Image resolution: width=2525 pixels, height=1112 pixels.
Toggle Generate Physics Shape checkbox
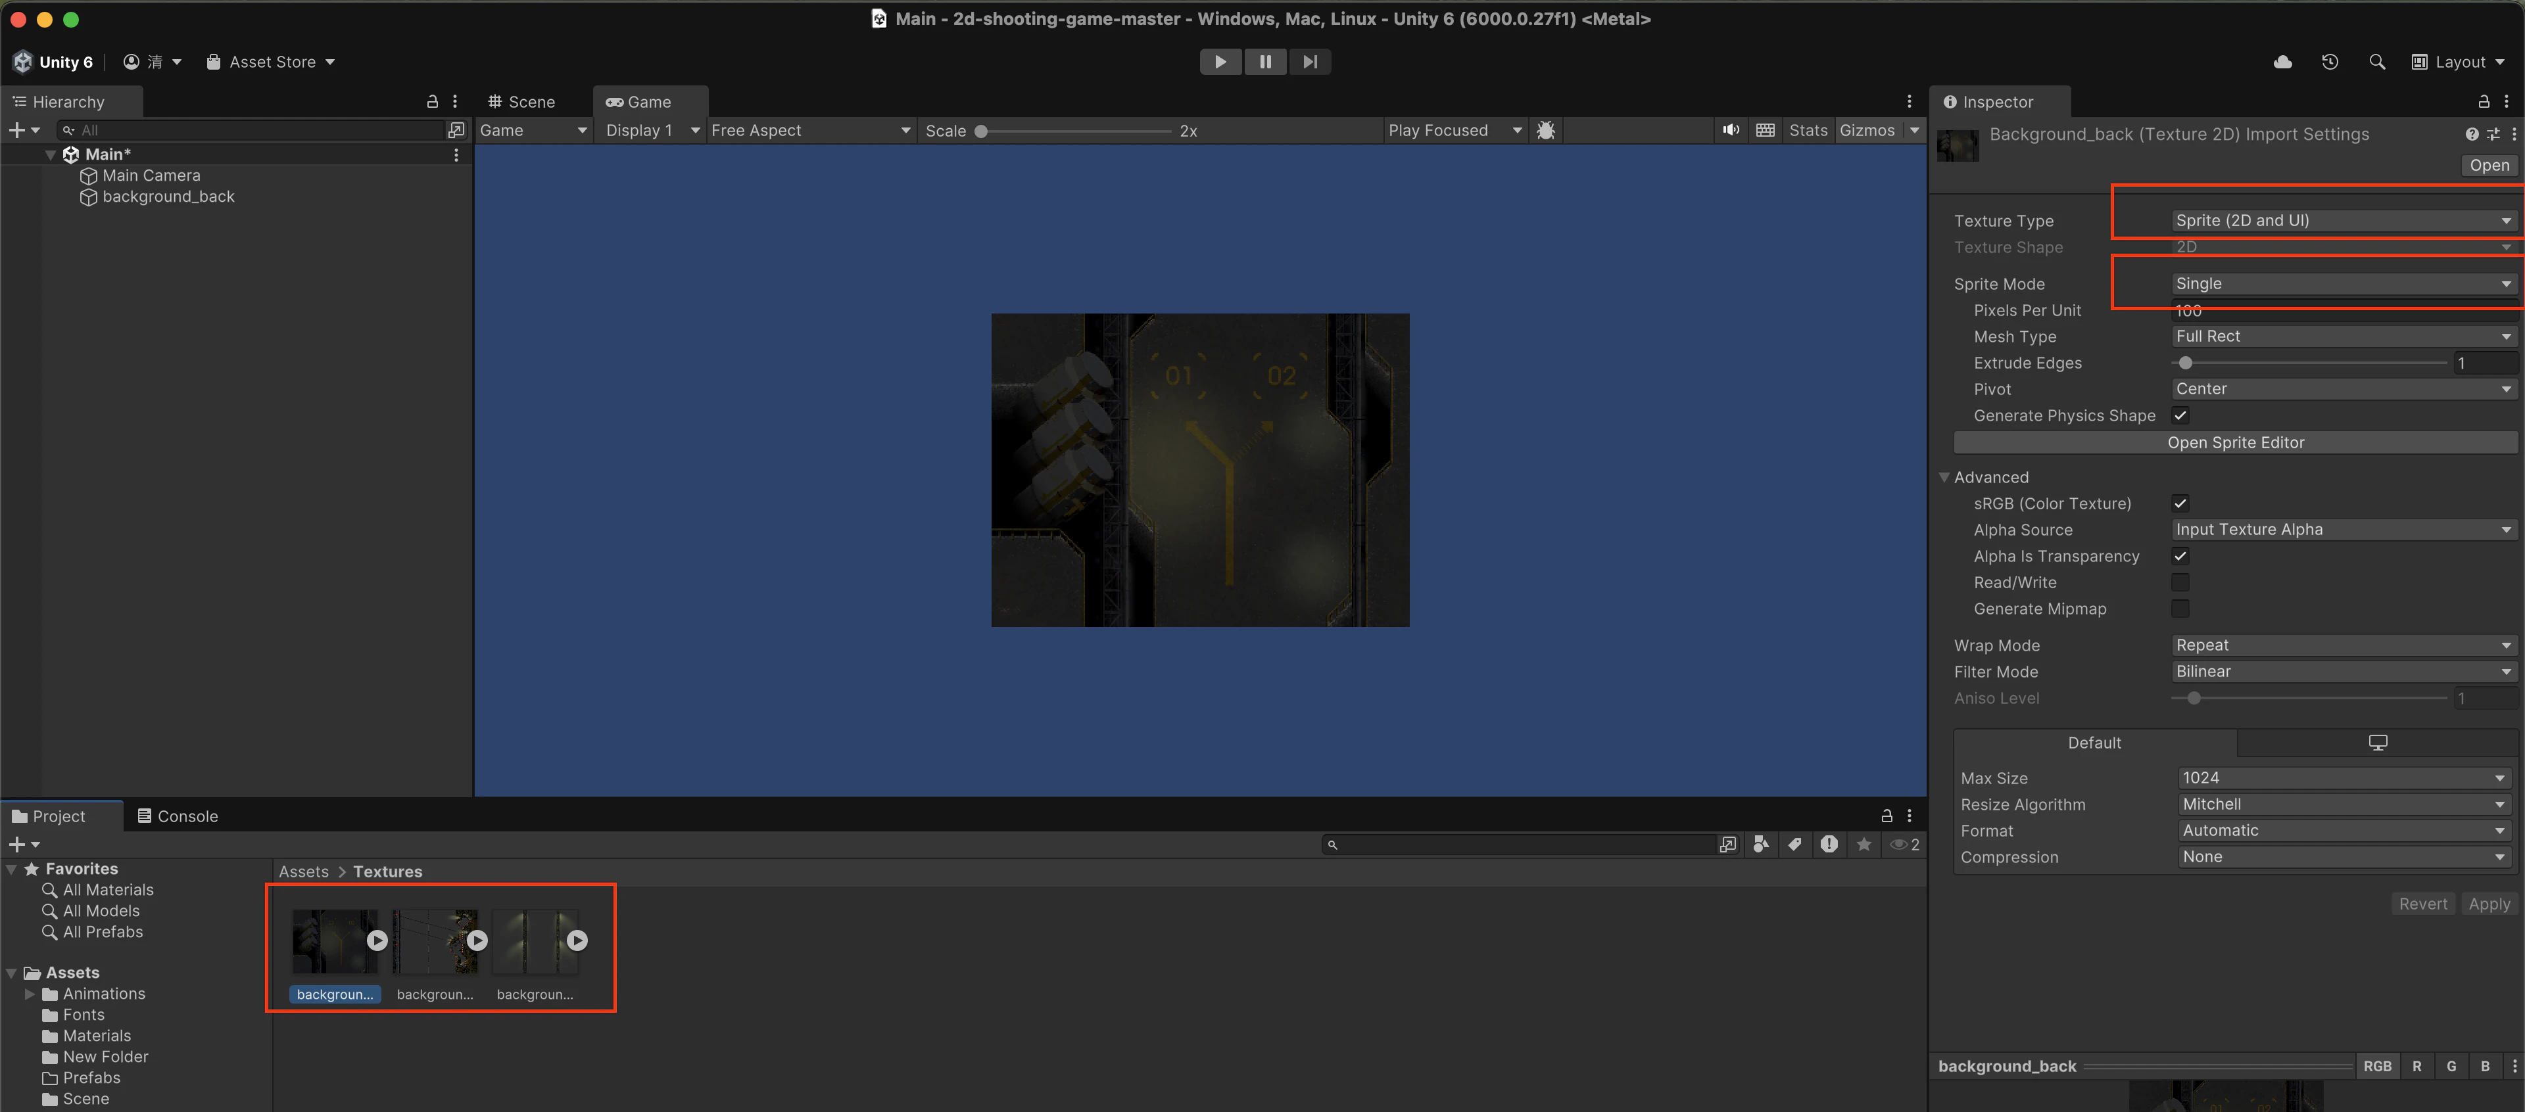[x=2180, y=415]
